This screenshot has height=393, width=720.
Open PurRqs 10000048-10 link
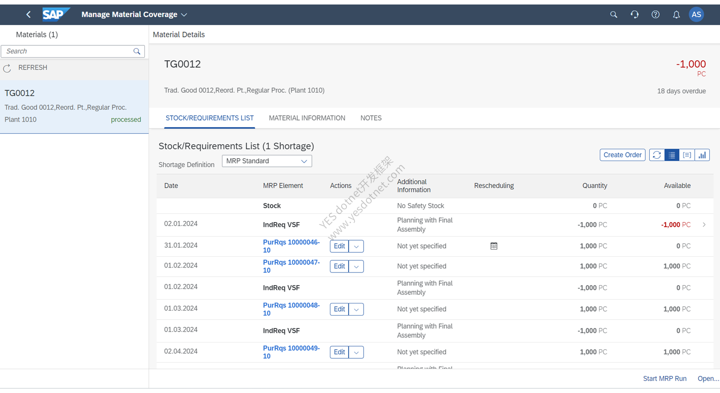291,309
